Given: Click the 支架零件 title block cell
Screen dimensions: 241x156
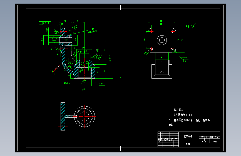Looking at the screenshot, I should pyautogui.click(x=189, y=136).
